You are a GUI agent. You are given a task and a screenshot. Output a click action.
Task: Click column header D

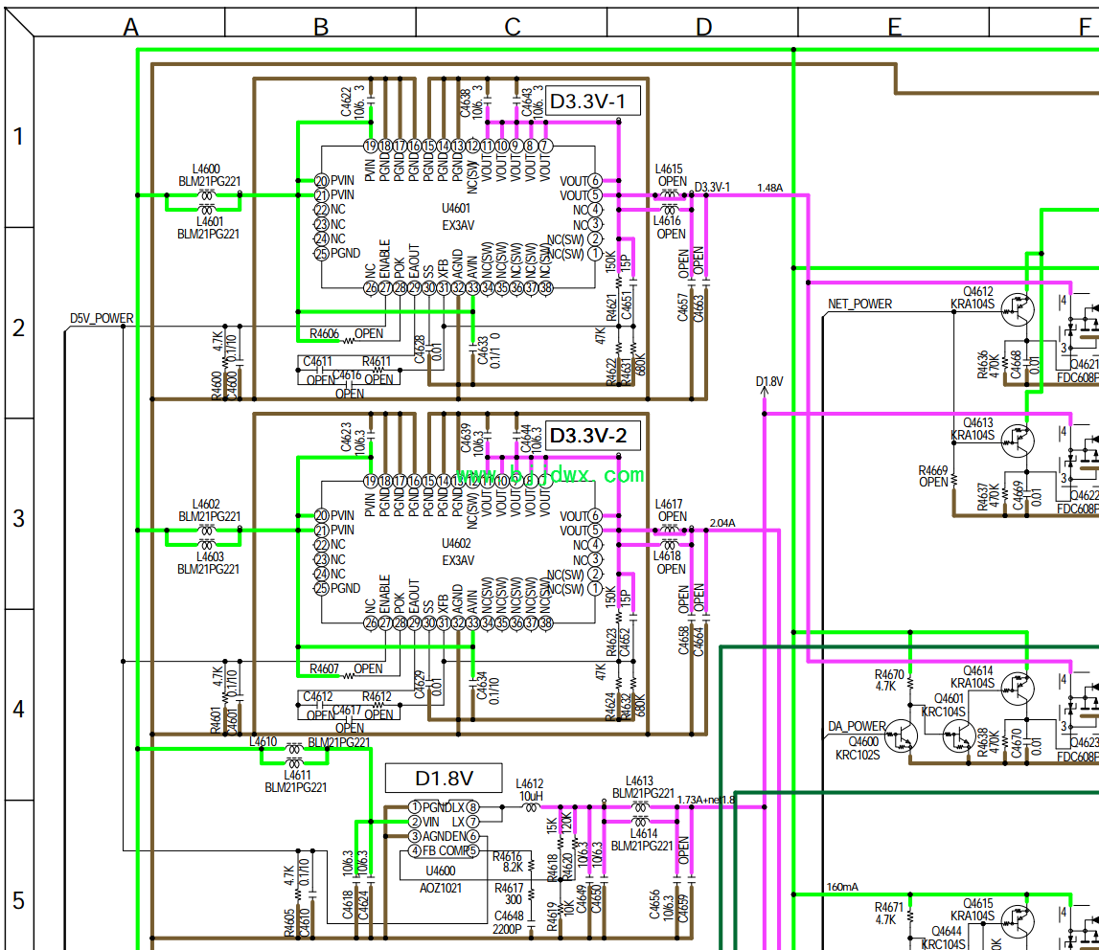(703, 27)
